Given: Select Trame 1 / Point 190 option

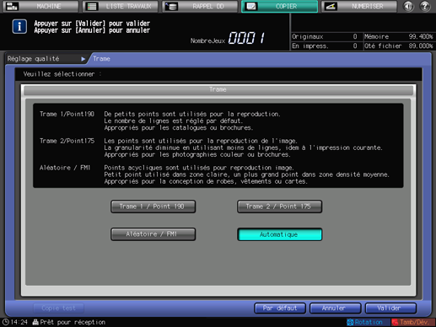Looking at the screenshot, I should 153,206.
